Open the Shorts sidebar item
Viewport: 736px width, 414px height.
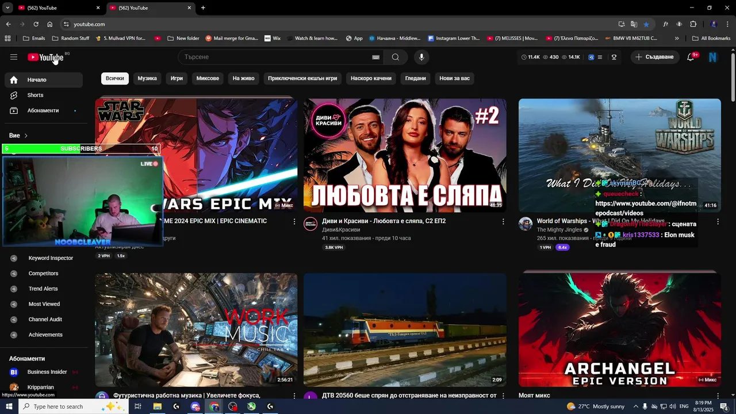click(44, 95)
